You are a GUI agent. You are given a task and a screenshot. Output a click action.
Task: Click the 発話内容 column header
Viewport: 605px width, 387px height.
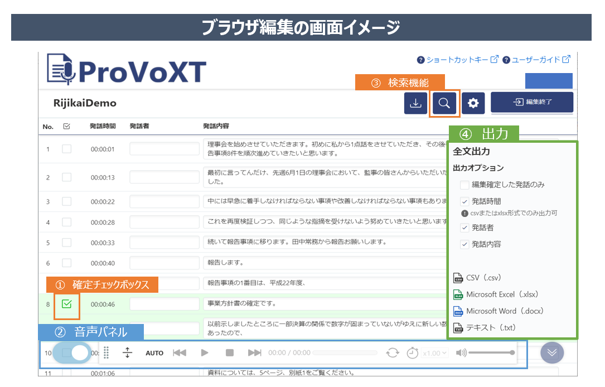pos(216,126)
